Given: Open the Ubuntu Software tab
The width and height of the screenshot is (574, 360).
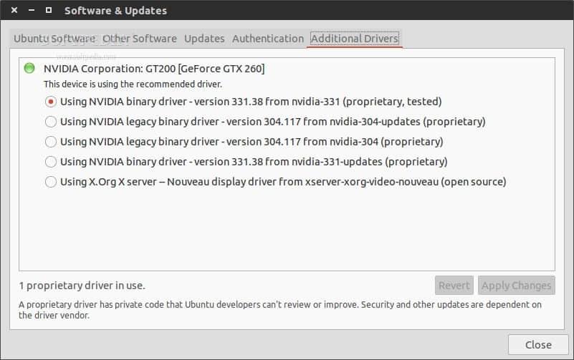Looking at the screenshot, I should pyautogui.click(x=54, y=39).
